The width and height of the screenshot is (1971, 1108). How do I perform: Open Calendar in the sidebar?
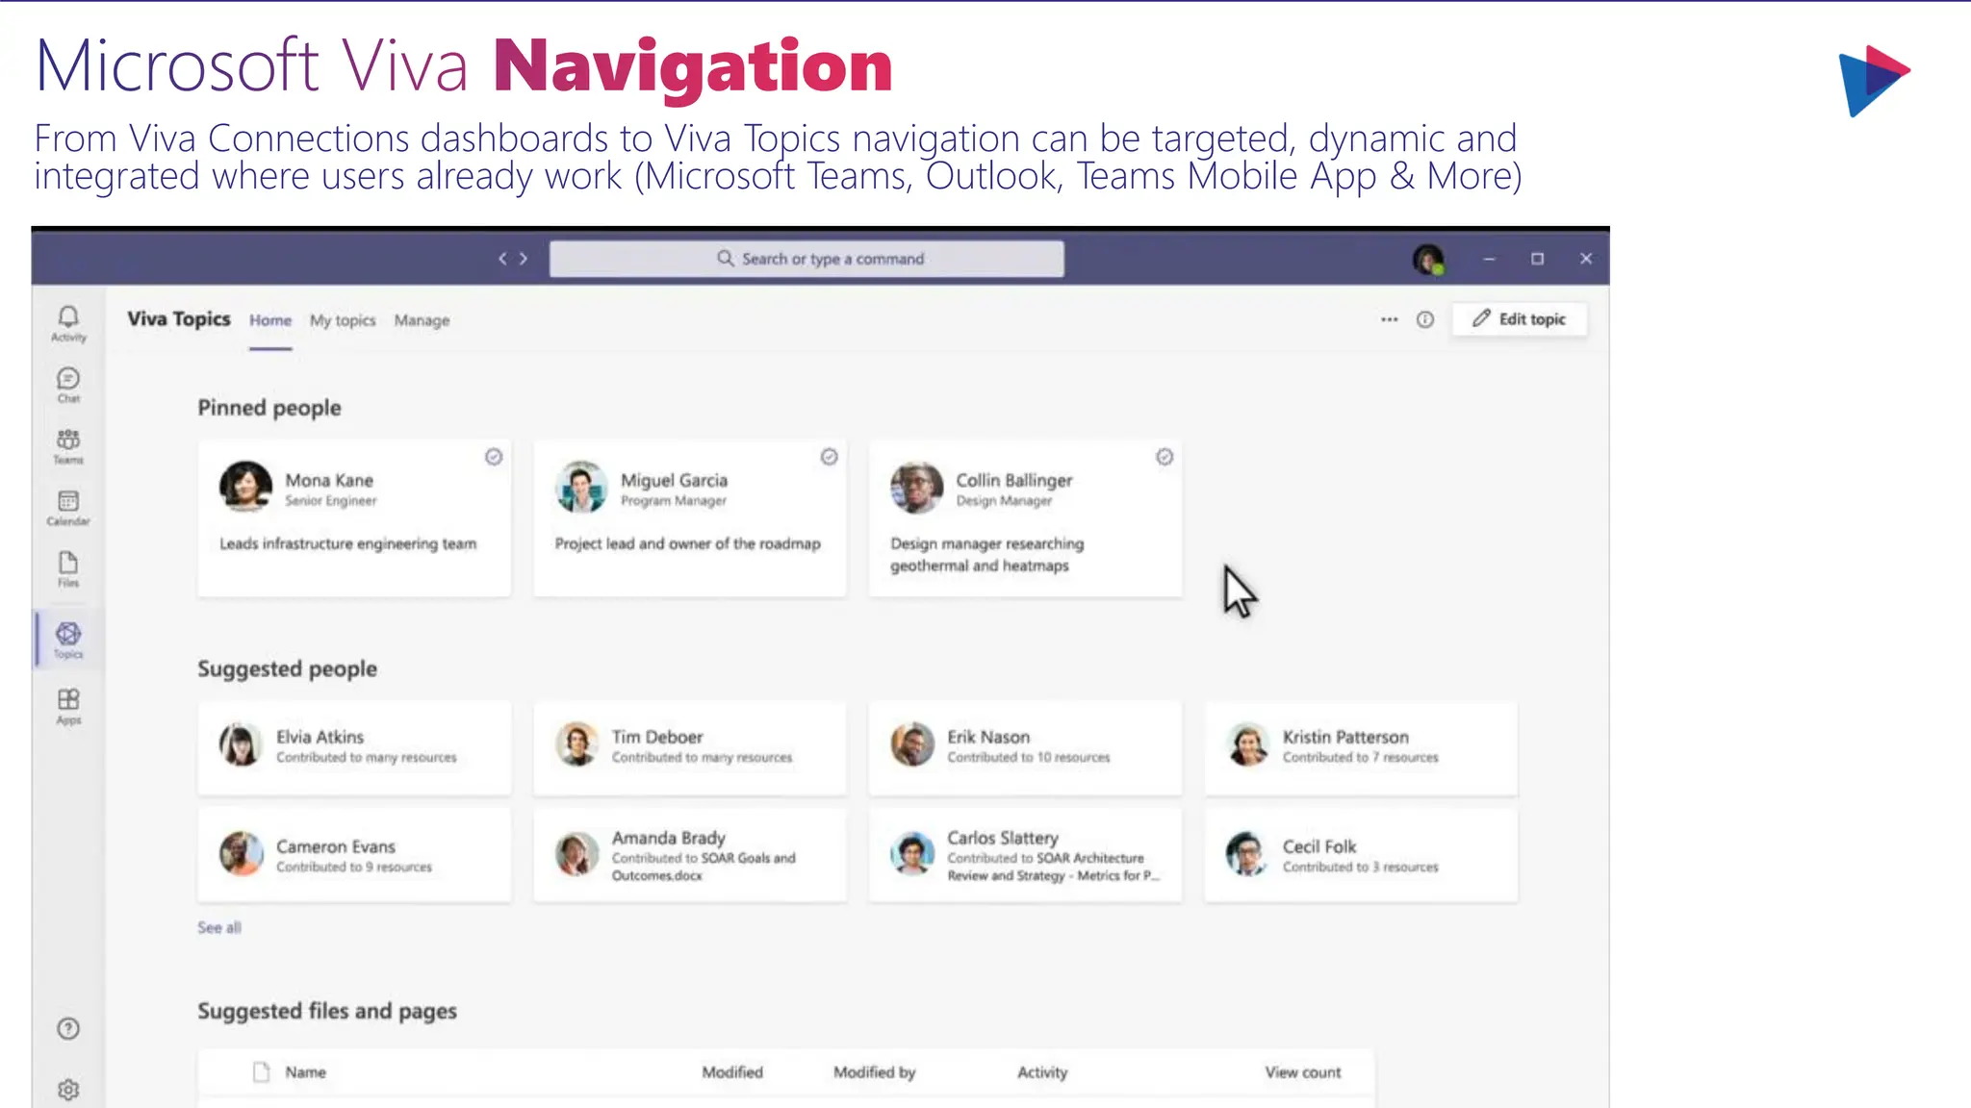[x=68, y=508]
